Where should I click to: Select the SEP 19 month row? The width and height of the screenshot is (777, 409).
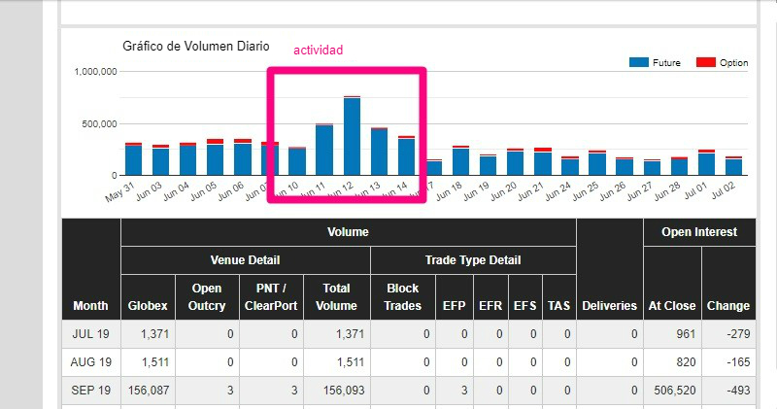pyautogui.click(x=91, y=390)
